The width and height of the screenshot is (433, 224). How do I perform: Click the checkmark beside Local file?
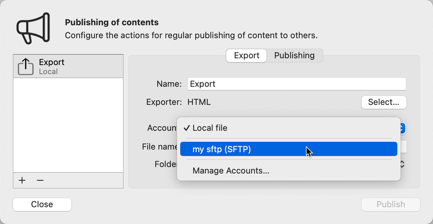tap(186, 128)
